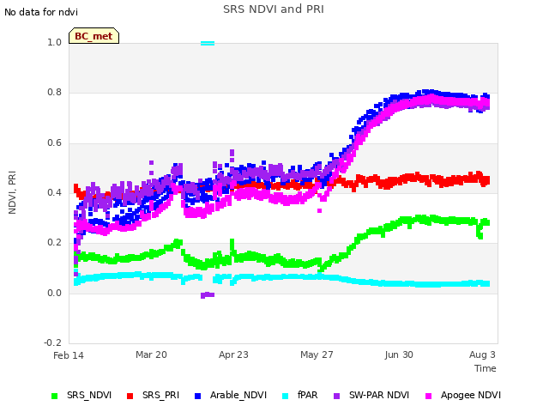The width and height of the screenshot is (549, 412).
Task: Click the cyan fPAR legend swatch
Action: click(x=286, y=396)
